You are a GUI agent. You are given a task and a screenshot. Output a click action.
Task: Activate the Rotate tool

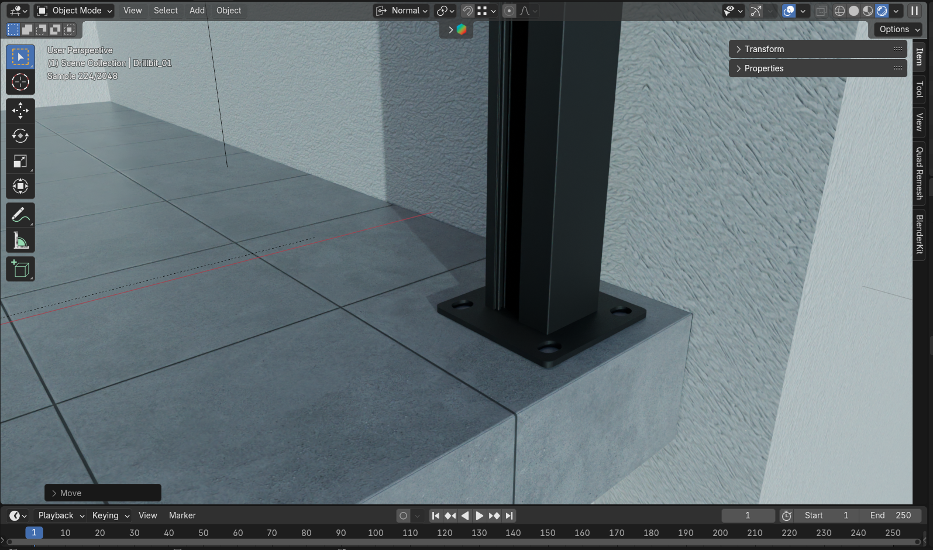point(20,136)
